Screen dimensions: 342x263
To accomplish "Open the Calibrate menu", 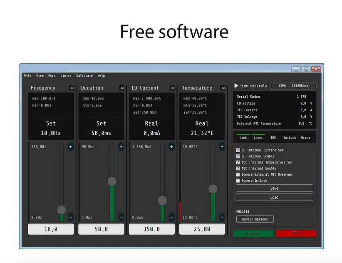I will (84, 76).
